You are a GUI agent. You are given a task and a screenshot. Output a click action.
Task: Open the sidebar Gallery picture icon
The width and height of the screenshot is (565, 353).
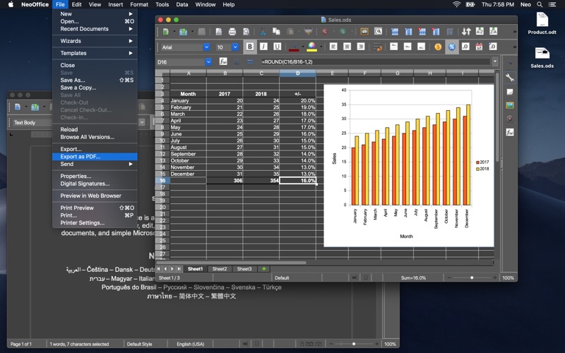point(509,105)
